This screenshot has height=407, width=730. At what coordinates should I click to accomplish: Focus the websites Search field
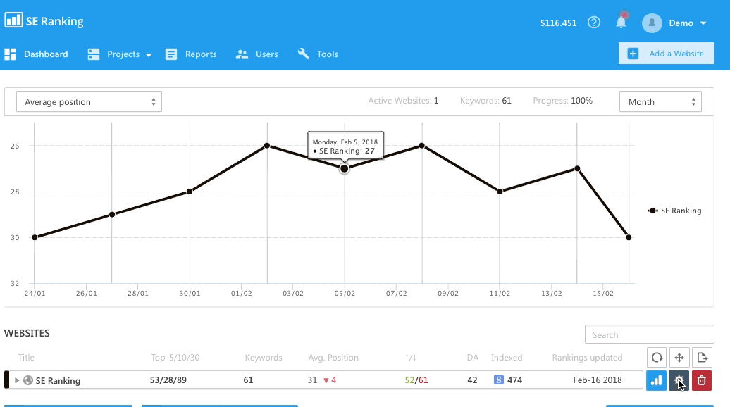coord(650,334)
